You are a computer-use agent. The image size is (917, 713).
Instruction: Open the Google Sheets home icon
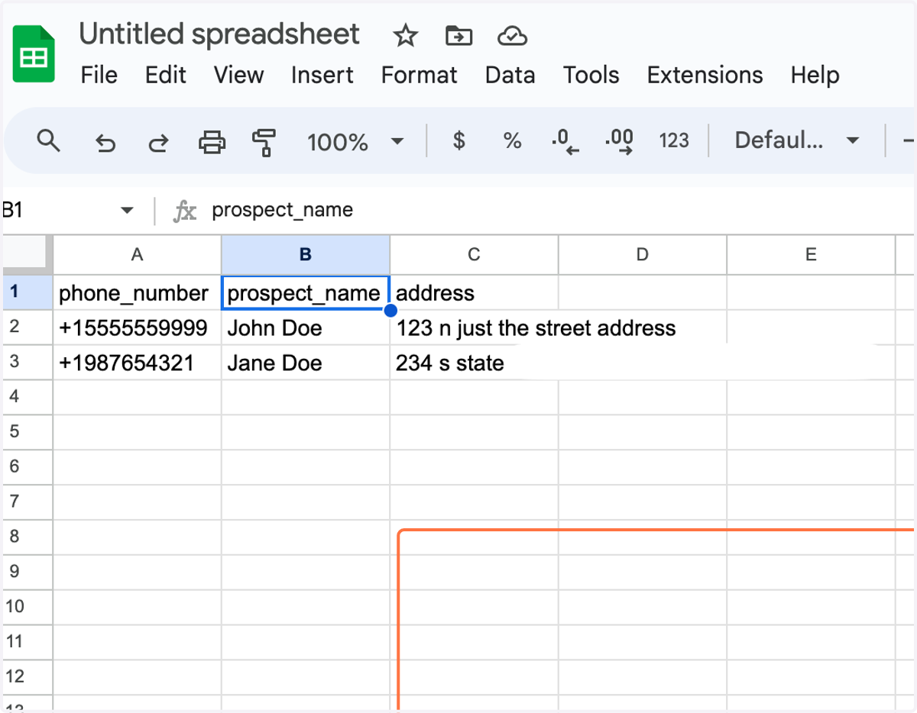34,53
